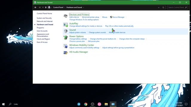191x107 pixels.
Task: Click Adjust settings before giving a presentation
Action: tap(118, 48)
